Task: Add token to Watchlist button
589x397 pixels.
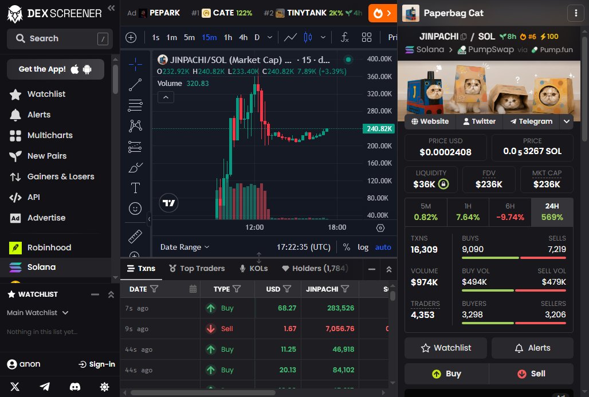Action: [x=446, y=348]
